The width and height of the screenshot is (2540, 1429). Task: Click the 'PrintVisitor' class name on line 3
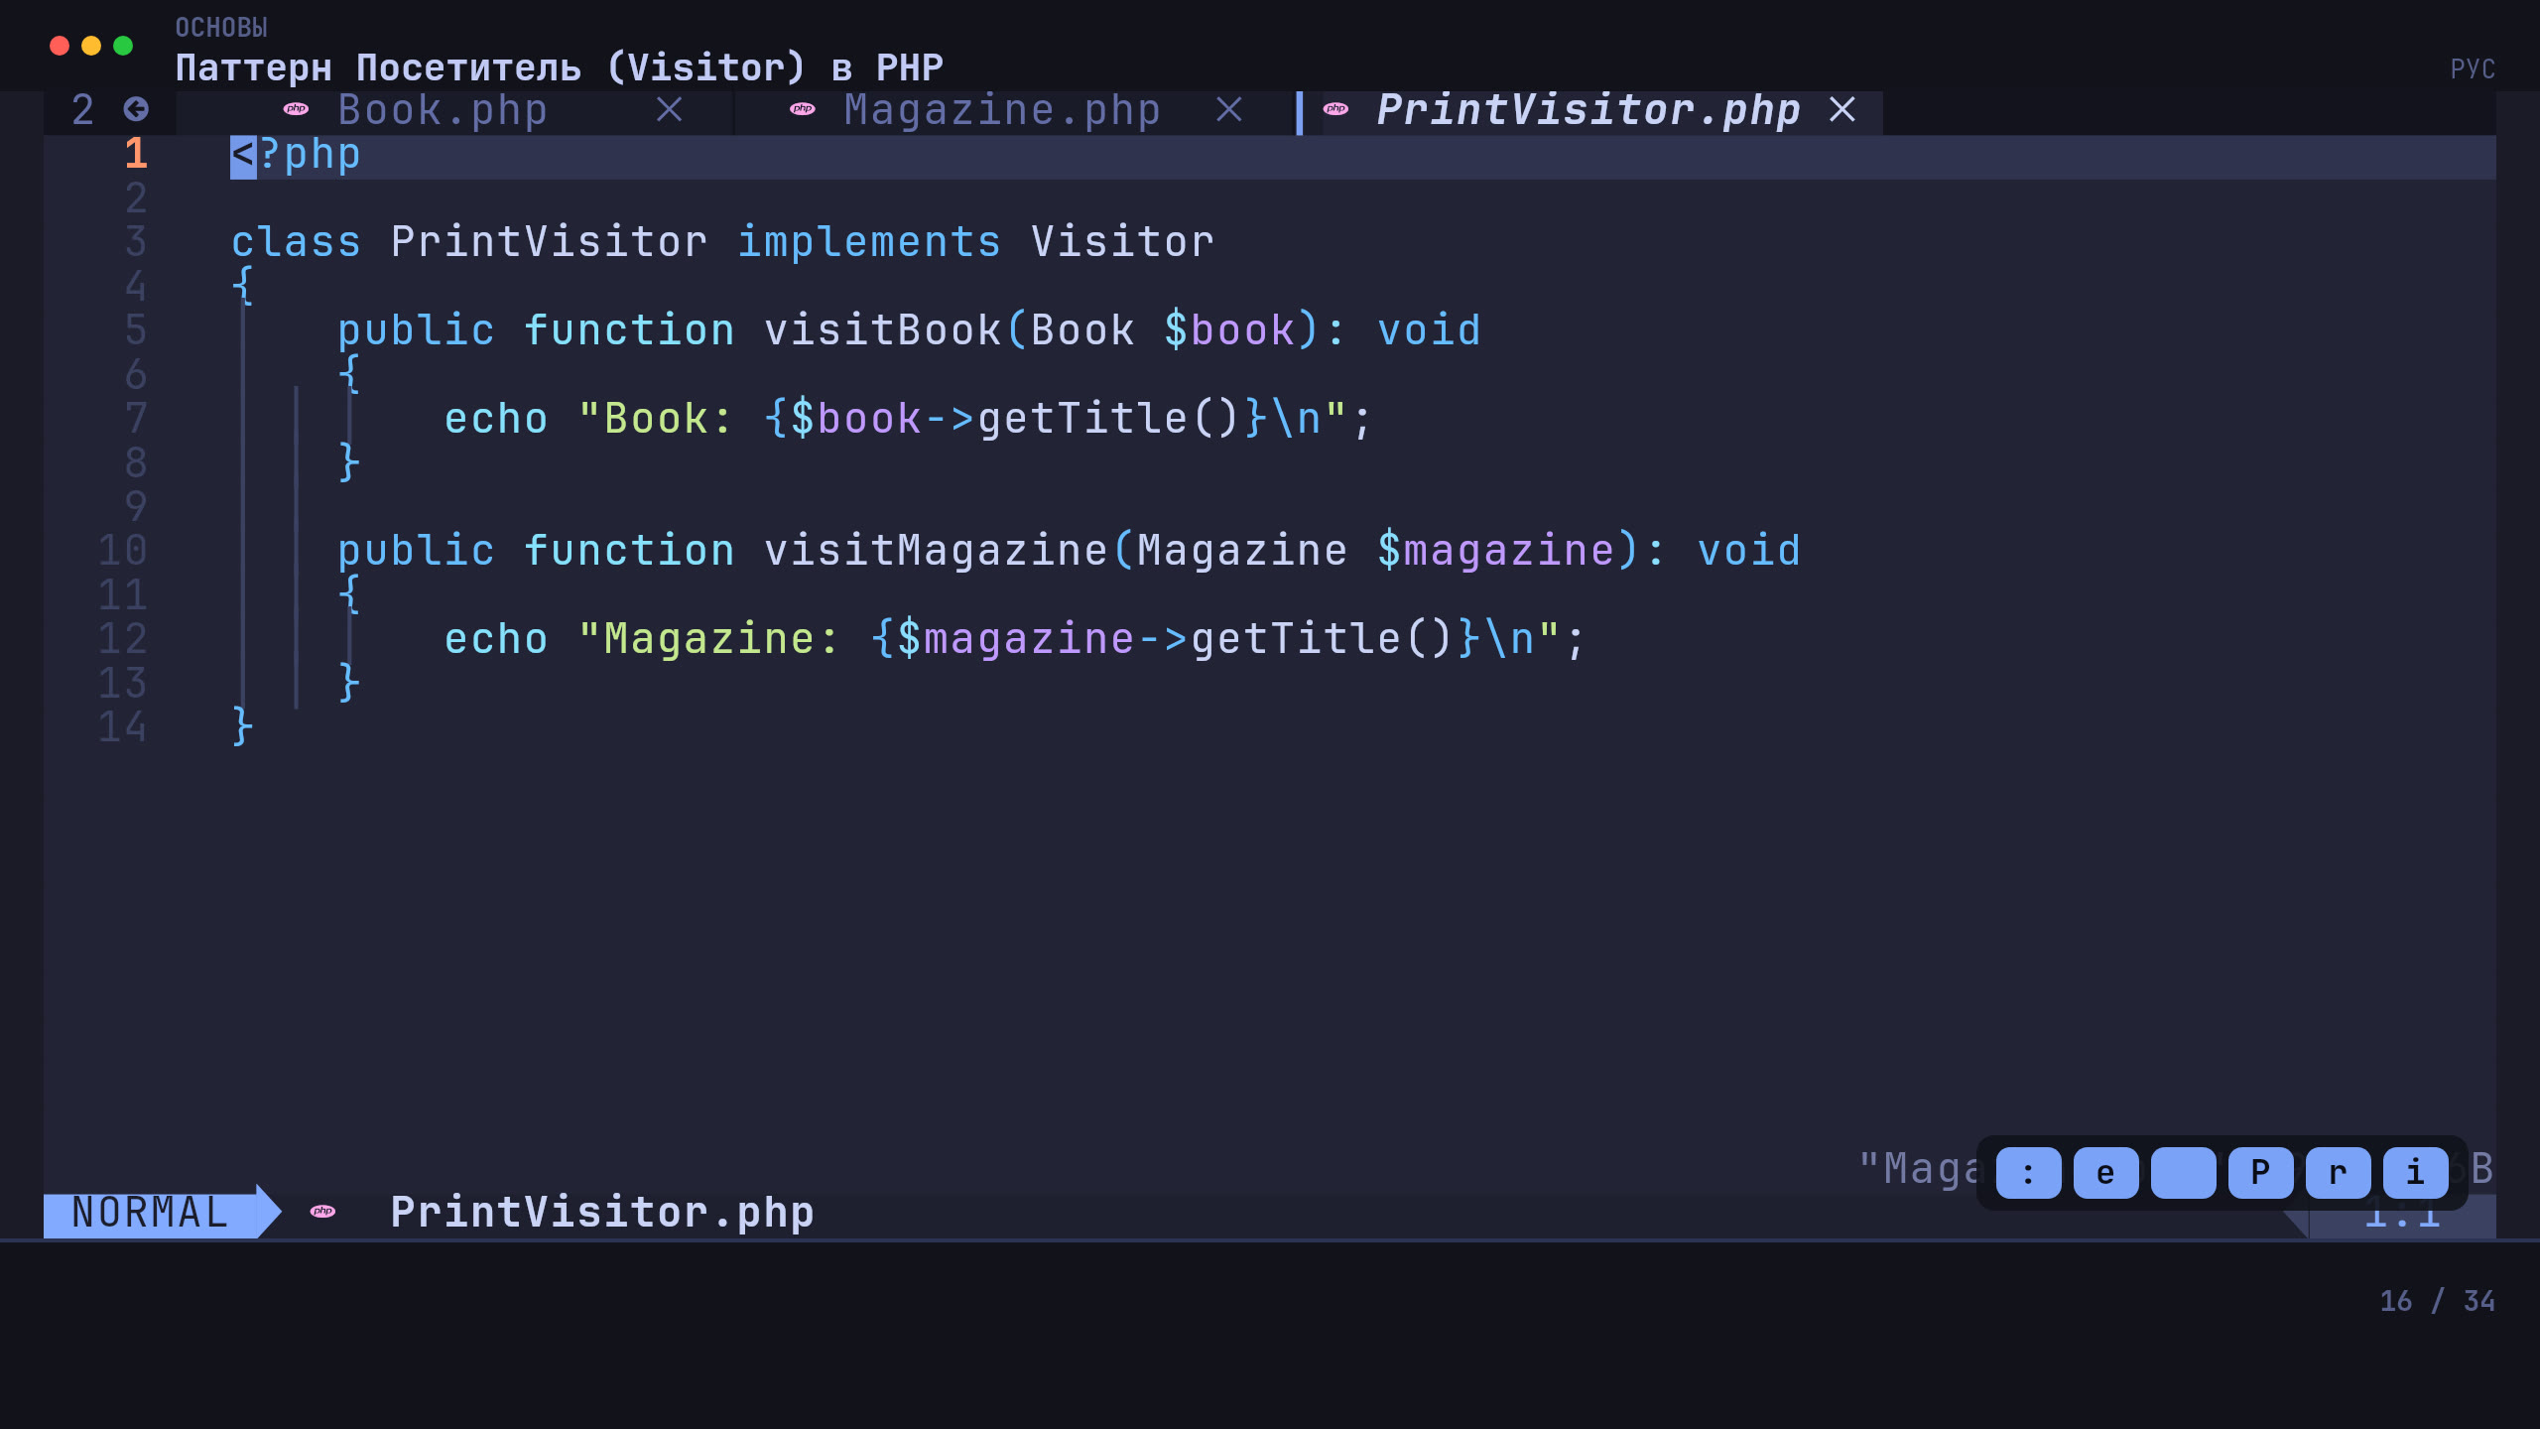(x=550, y=242)
